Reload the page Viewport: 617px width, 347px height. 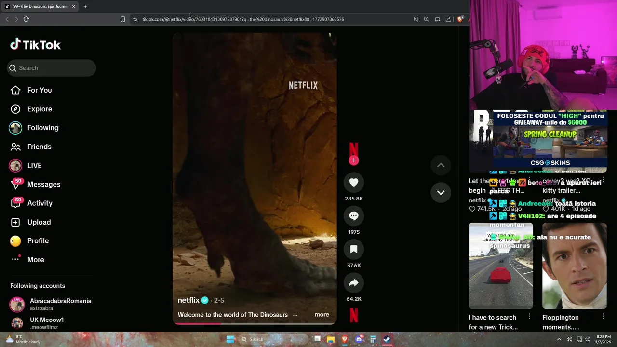coord(26,19)
